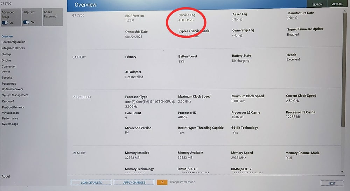Click the orange changes counter box

162,182
